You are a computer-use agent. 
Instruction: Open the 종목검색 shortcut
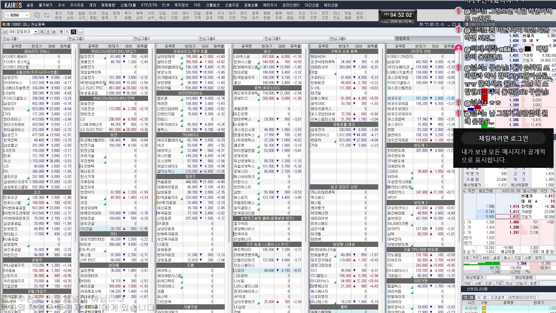pos(209,16)
